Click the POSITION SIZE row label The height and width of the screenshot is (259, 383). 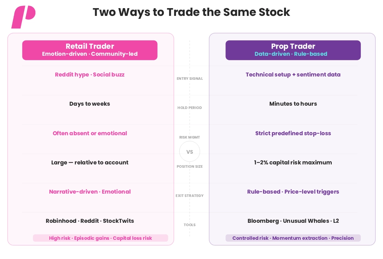(x=190, y=166)
